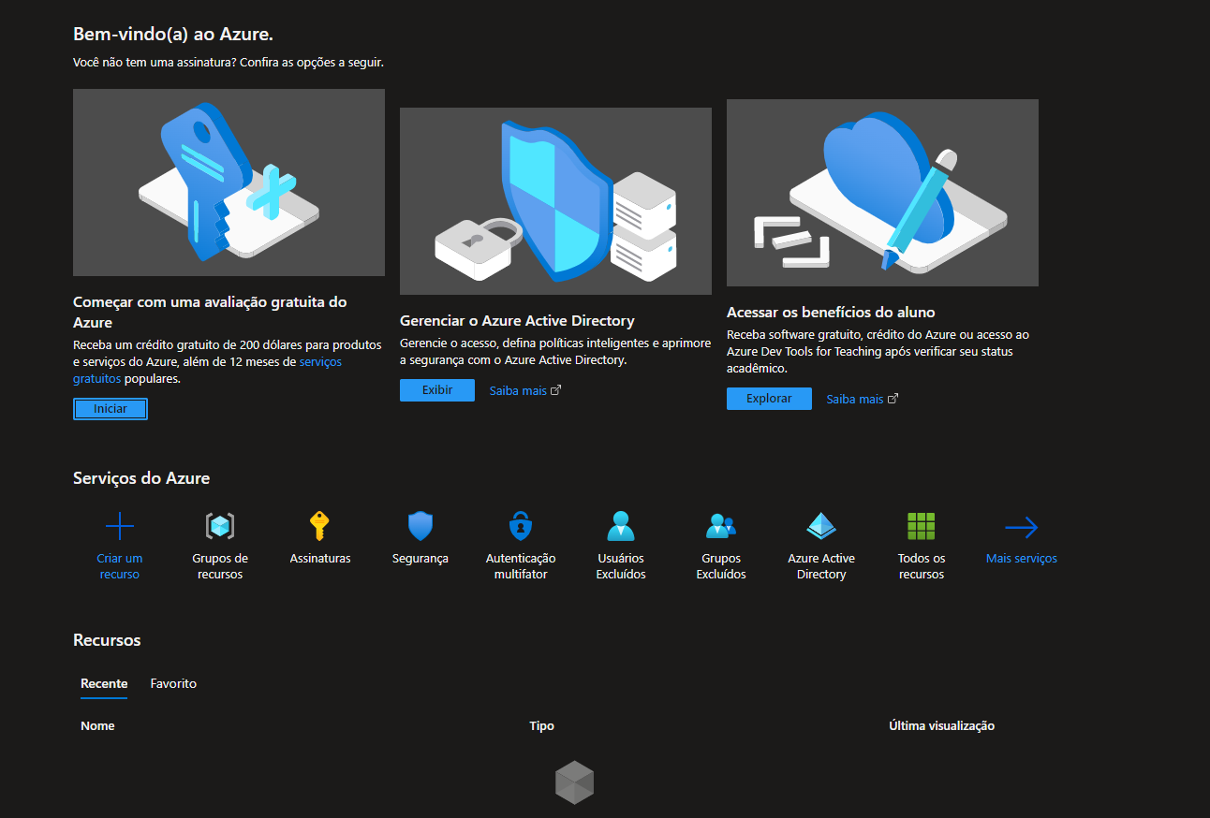Click the Grupos de recursos label
1210x818 pixels.
pos(220,566)
